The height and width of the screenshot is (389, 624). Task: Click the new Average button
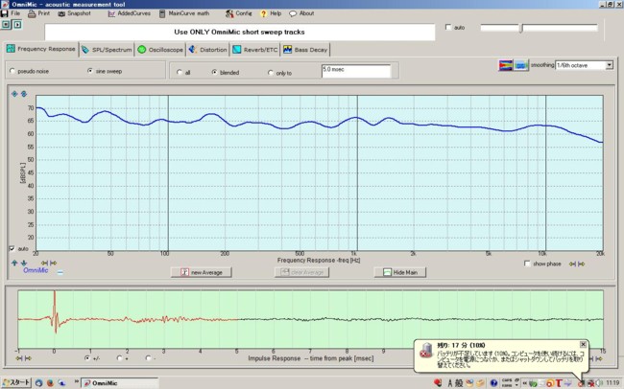202,272
